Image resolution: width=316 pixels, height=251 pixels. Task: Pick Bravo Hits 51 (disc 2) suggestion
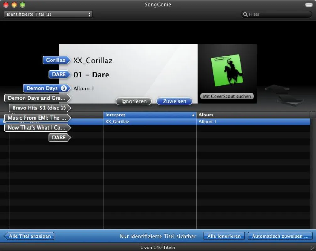click(40, 108)
